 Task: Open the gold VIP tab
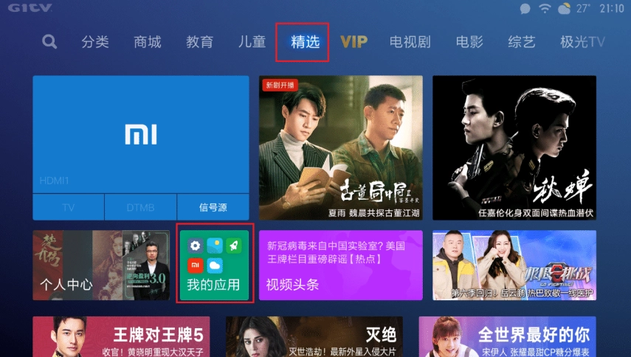(354, 42)
